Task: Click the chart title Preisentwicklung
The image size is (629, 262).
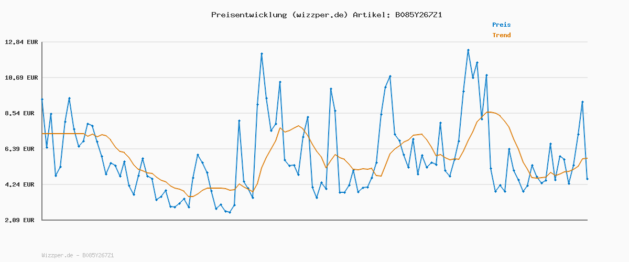Action: 248,15
